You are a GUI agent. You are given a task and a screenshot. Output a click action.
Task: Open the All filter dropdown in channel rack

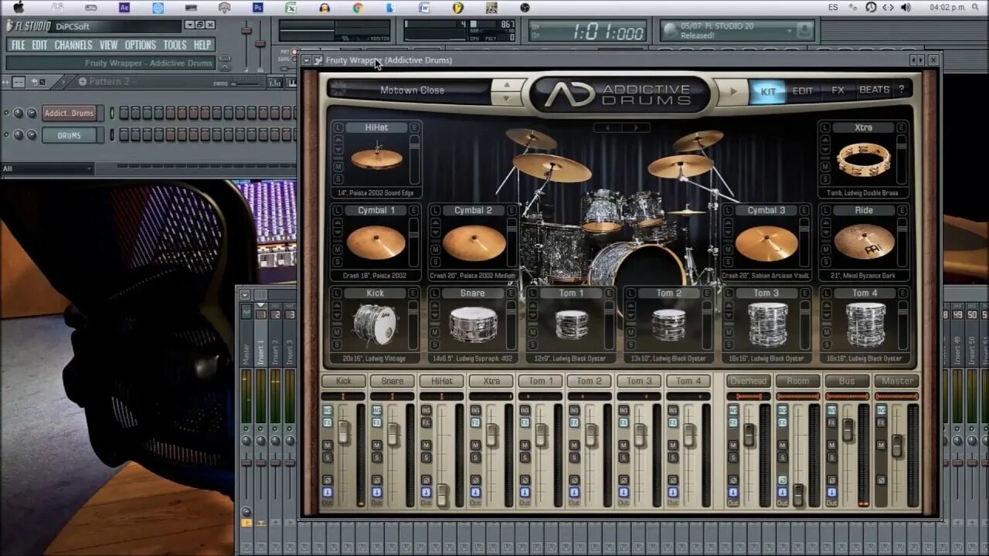pyautogui.click(x=47, y=168)
